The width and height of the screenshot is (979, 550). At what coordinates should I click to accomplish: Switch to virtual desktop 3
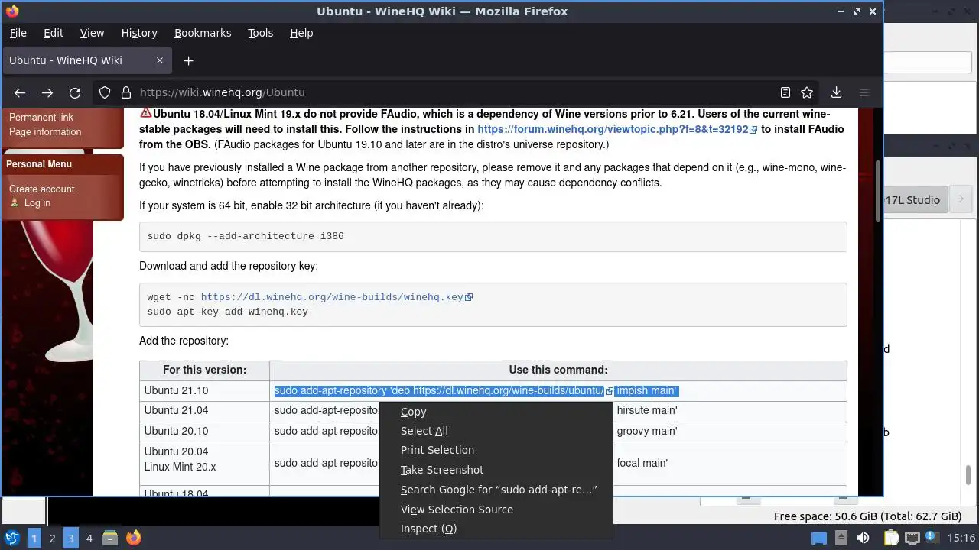(71, 539)
